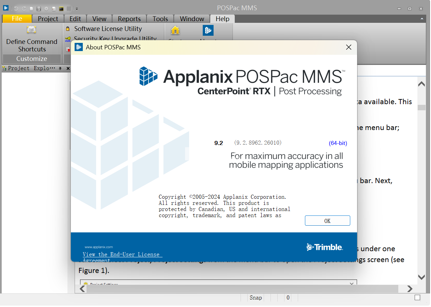Click the horizontal scrollbar thumb in help pane
This screenshot has width=431, height=307.
pos(242,289)
